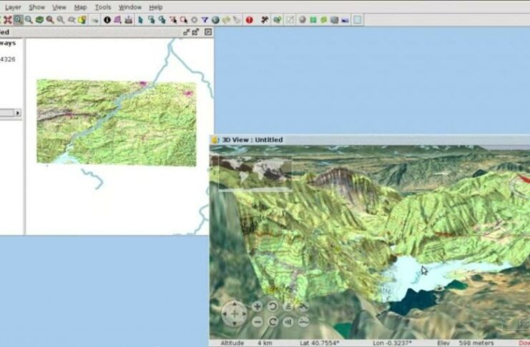Click the overview minimap in 3D view
Screen dimensions: 530x347
[250, 173]
